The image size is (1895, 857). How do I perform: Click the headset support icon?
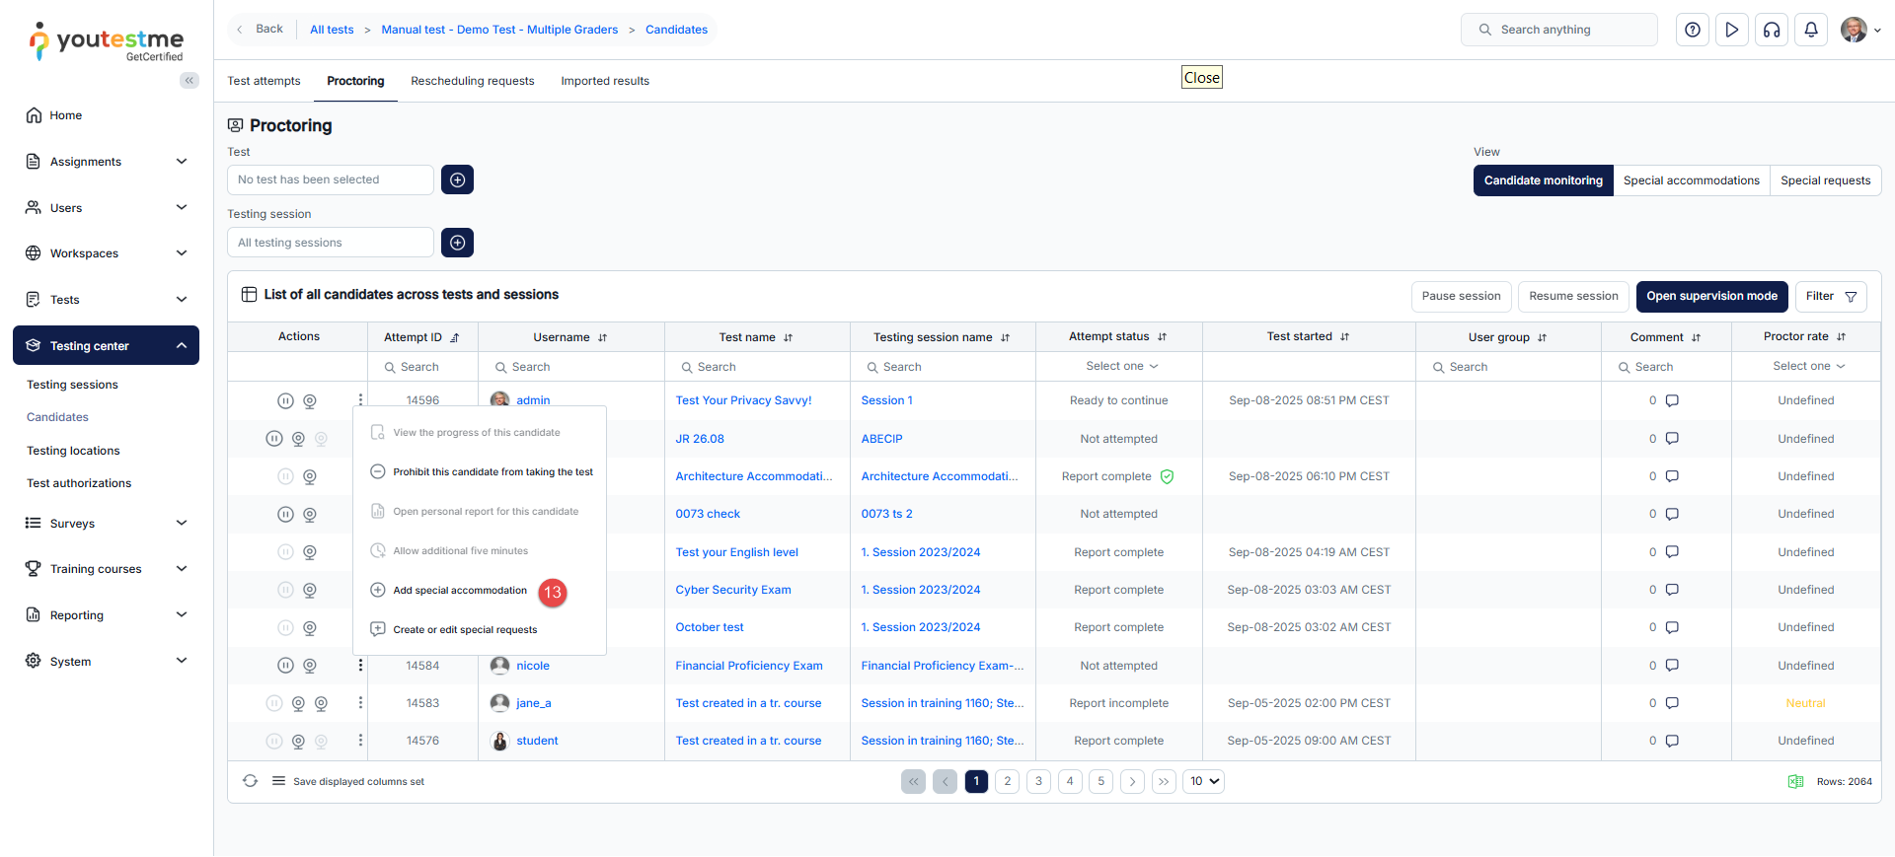click(x=1772, y=30)
